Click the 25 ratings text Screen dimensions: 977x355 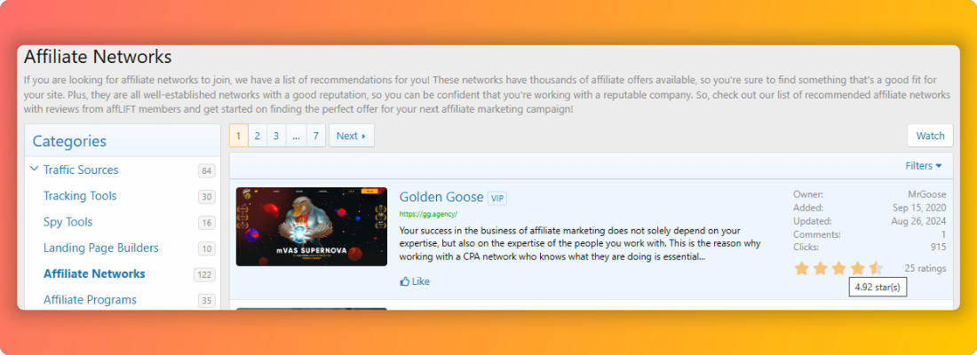[925, 268]
